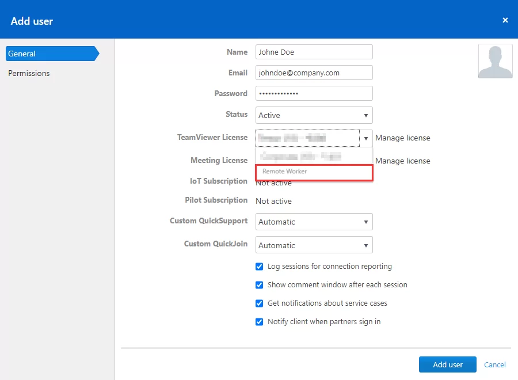Viewport: 518px width, 380px height.
Task: Switch to the Permissions section
Action: point(29,73)
